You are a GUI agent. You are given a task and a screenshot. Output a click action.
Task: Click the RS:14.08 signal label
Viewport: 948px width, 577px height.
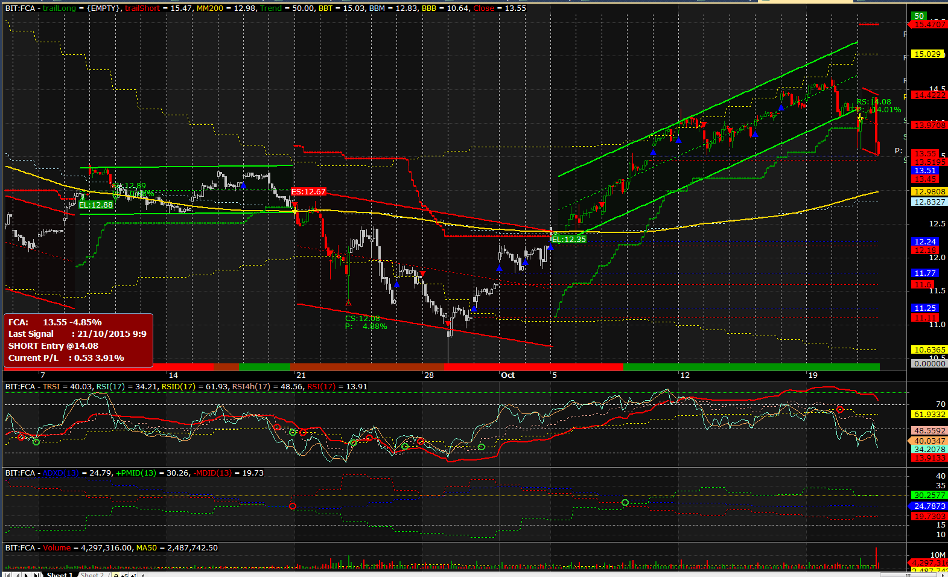point(874,102)
